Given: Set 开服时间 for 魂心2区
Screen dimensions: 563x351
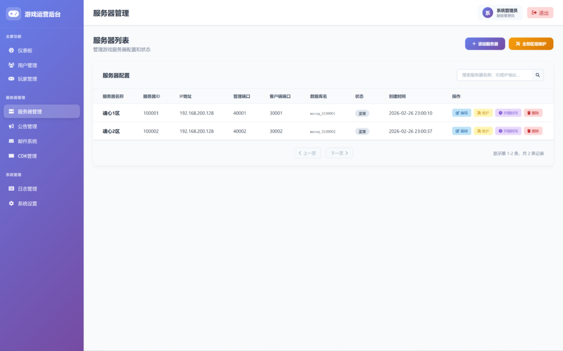Looking at the screenshot, I should [508, 131].
